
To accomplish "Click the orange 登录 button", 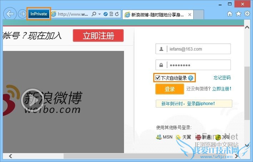I will coord(170,89).
